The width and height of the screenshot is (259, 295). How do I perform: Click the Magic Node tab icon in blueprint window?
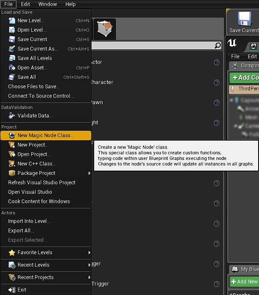[x=253, y=46]
